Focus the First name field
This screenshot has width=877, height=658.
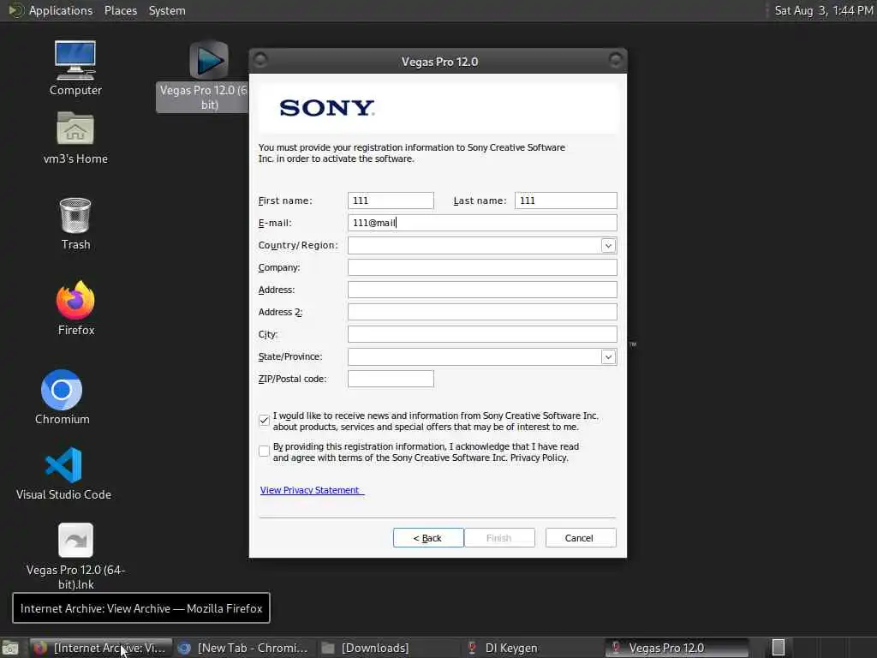click(391, 200)
